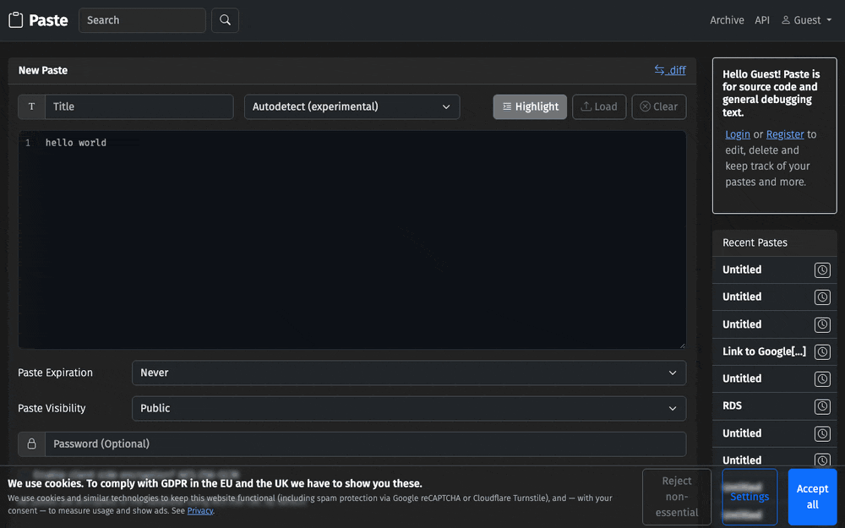Open the Guest user menu
The width and height of the screenshot is (845, 528).
coord(807,20)
